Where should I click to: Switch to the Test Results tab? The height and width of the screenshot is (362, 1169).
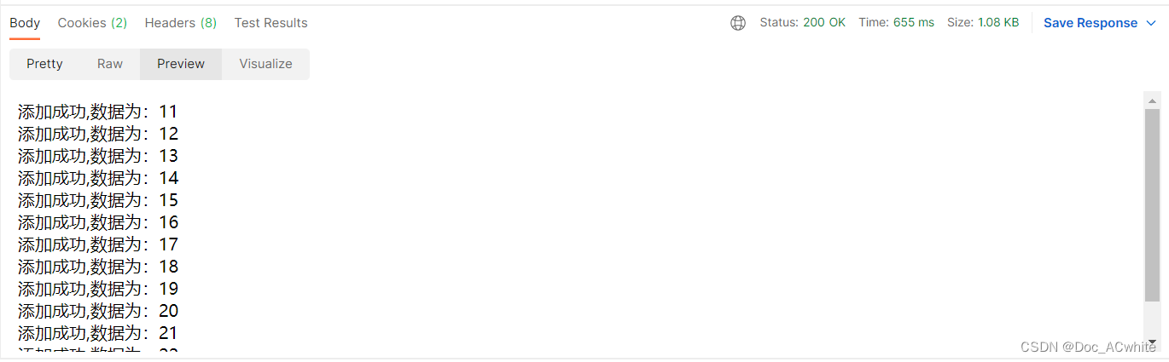(270, 23)
